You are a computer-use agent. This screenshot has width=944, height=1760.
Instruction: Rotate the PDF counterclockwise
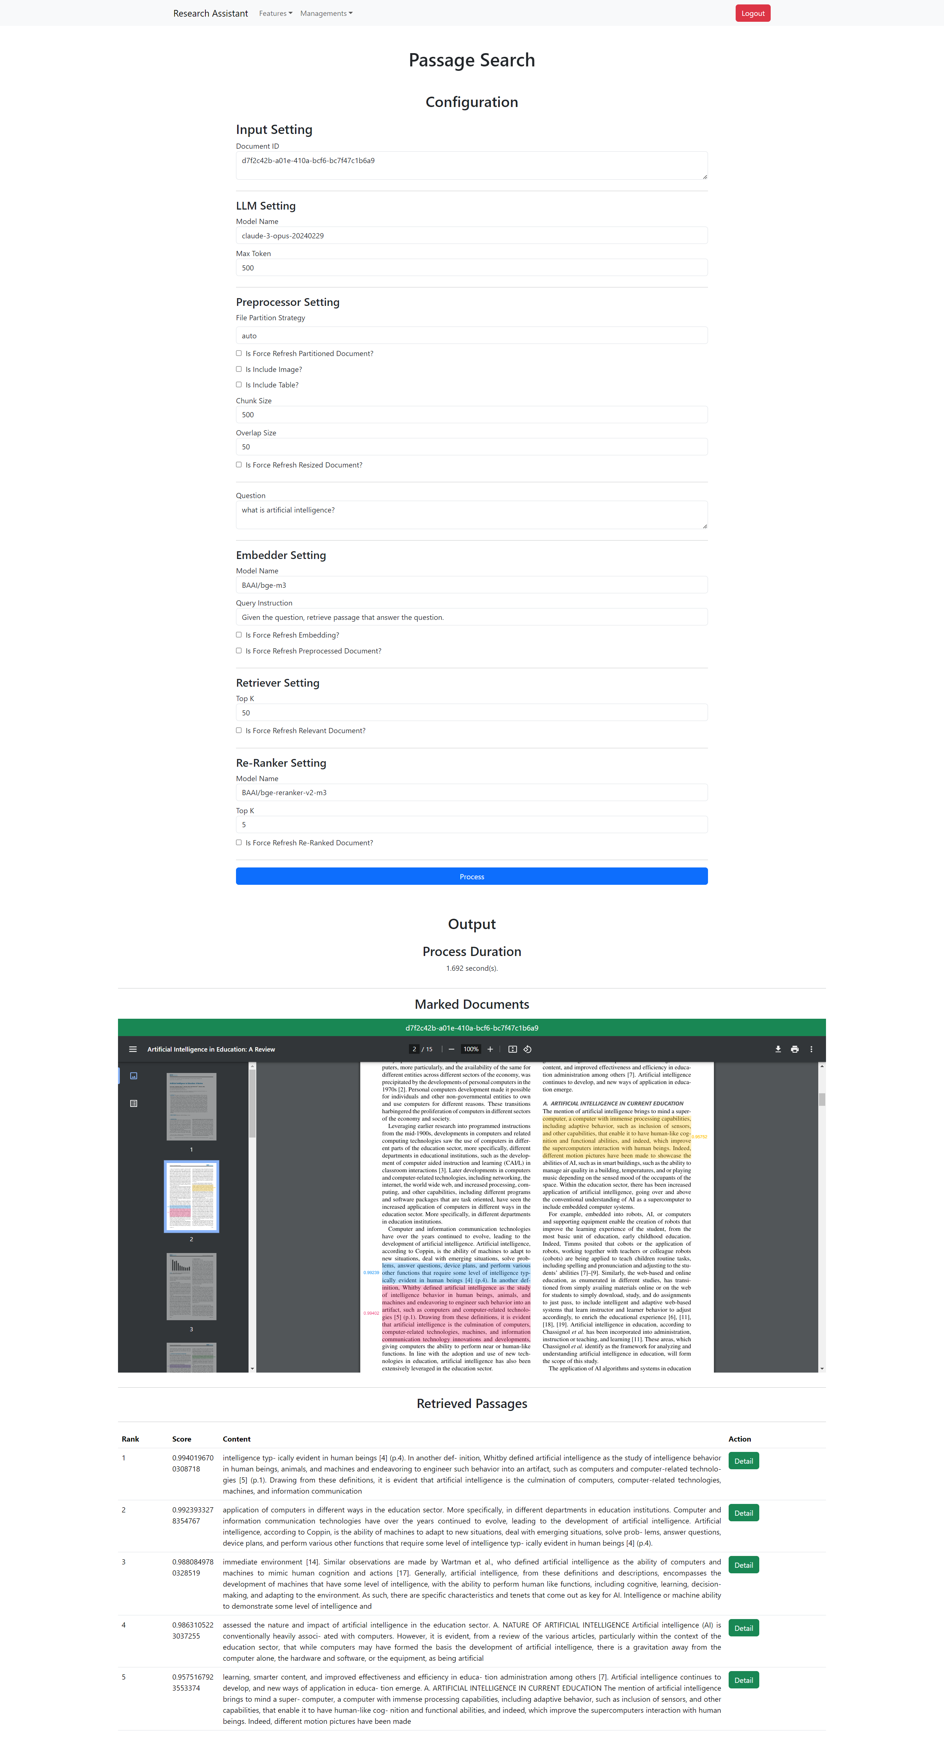tap(528, 1049)
